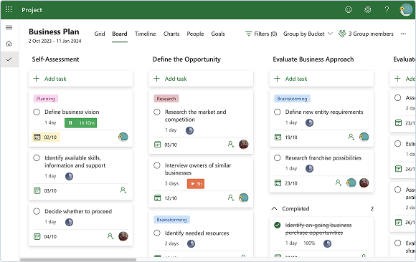Viewport: 416px width, 262px height.
Task: Complete Research franchise possibilities task
Action: 278,158
